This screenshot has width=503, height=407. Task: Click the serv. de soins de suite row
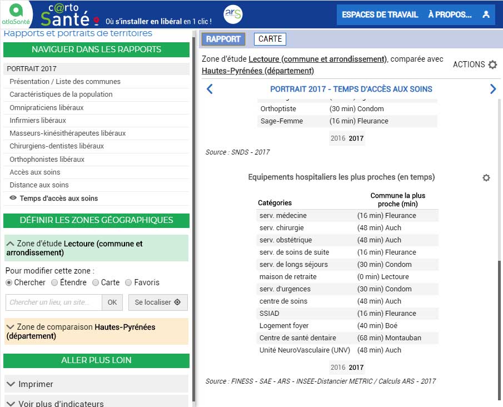point(347,252)
